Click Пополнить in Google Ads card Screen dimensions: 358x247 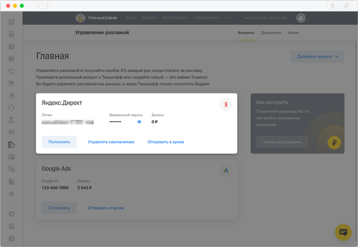59,208
